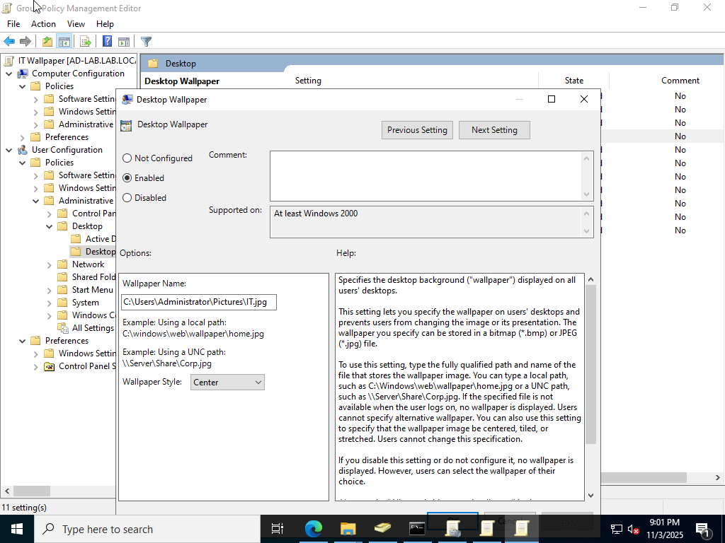Toggle the Show/Hide Action Pane icon

(x=125, y=41)
